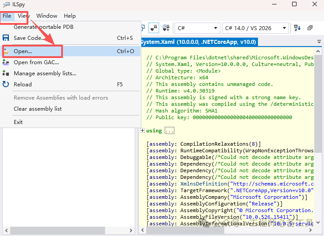Toggle show internal types and members button
The image size is (324, 236).
153,28
